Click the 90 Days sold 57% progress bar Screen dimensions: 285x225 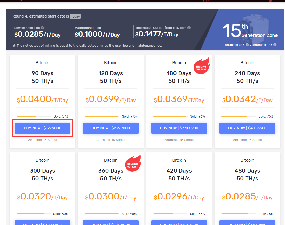coord(34,116)
